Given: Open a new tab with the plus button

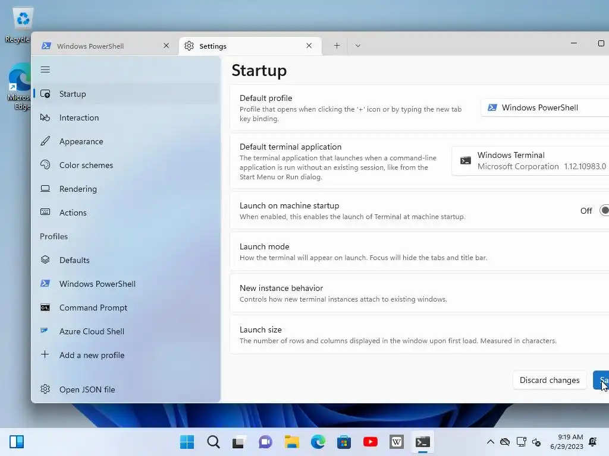Looking at the screenshot, I should pos(337,46).
